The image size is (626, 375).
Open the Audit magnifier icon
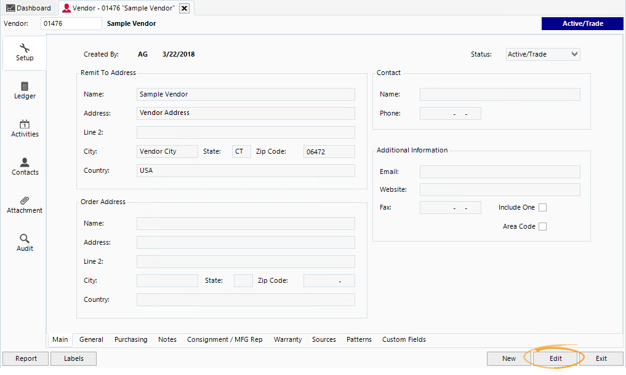coord(25,240)
